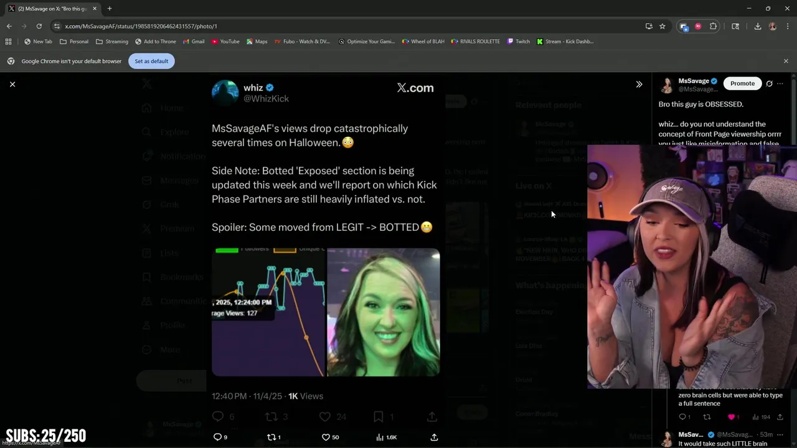
Task: Close the MsSavage on X tab
Action: pos(95,9)
